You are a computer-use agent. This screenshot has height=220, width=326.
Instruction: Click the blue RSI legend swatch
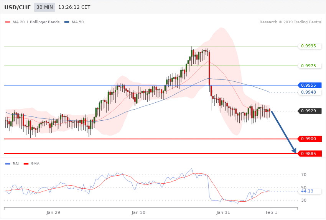[x=8, y=164]
